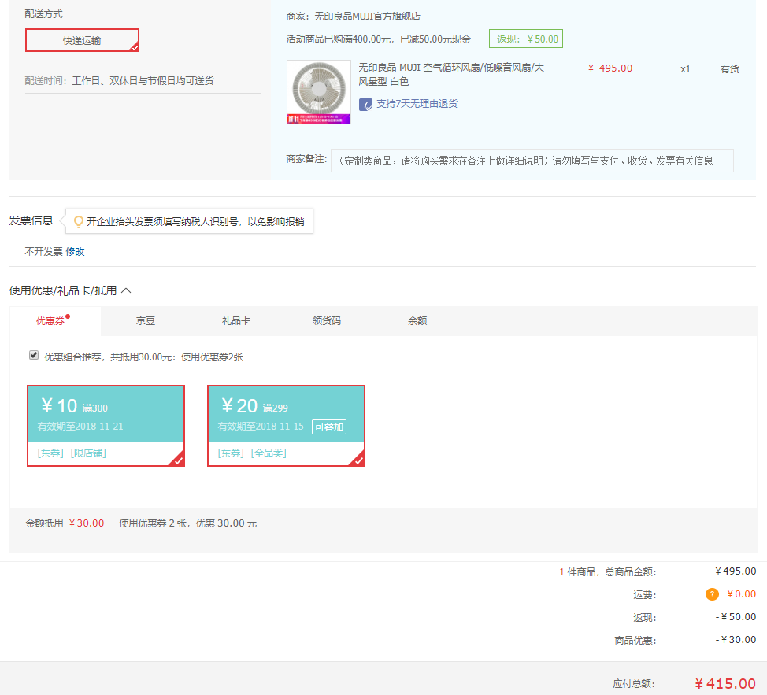Click [东券] [全品类] label on ¥20 coupon
The width and height of the screenshot is (767, 695).
(x=252, y=453)
